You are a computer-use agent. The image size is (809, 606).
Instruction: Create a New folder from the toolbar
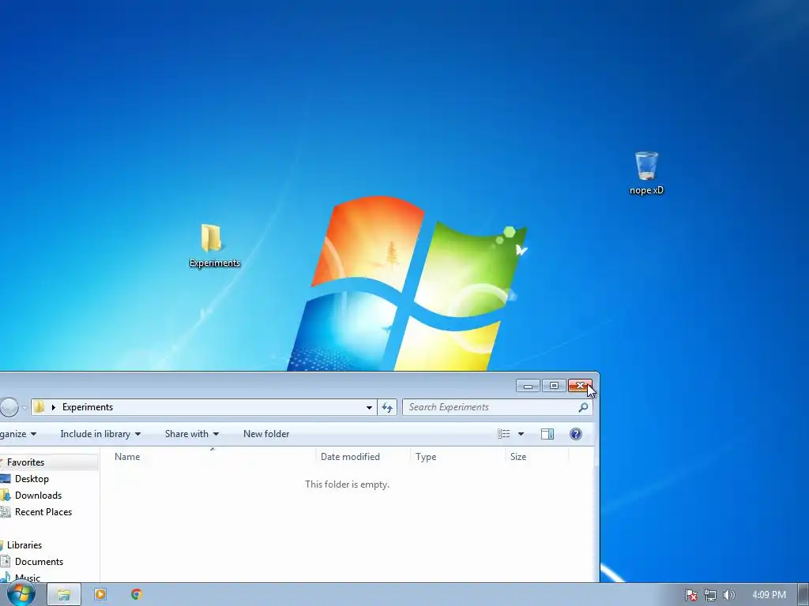pyautogui.click(x=266, y=434)
